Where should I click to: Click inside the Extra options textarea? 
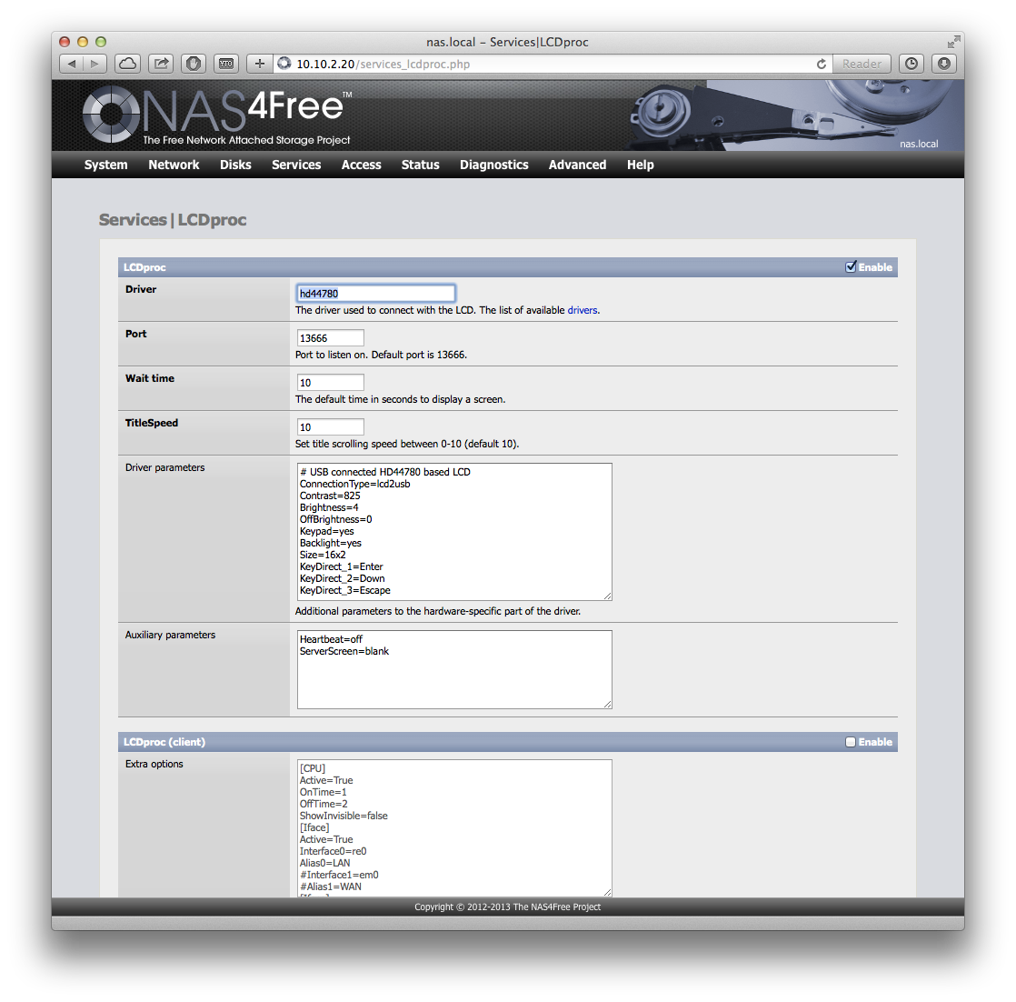point(454,828)
